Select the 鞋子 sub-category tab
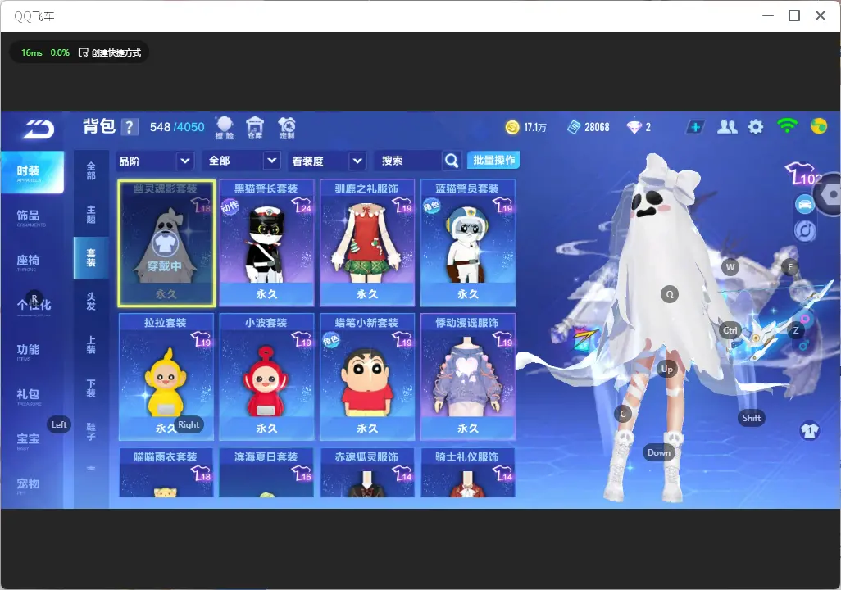 coord(91,432)
